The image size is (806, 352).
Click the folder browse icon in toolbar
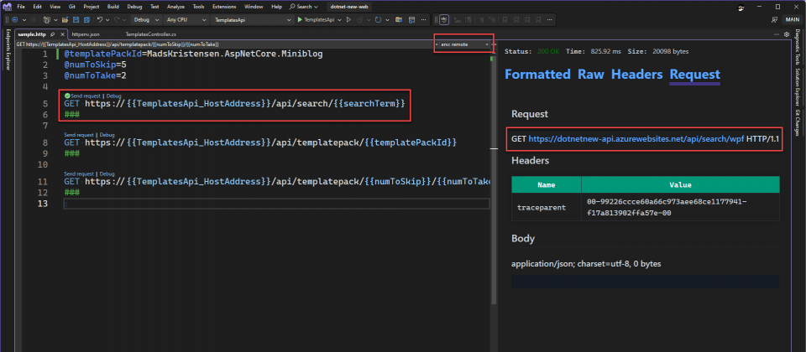[x=398, y=19]
